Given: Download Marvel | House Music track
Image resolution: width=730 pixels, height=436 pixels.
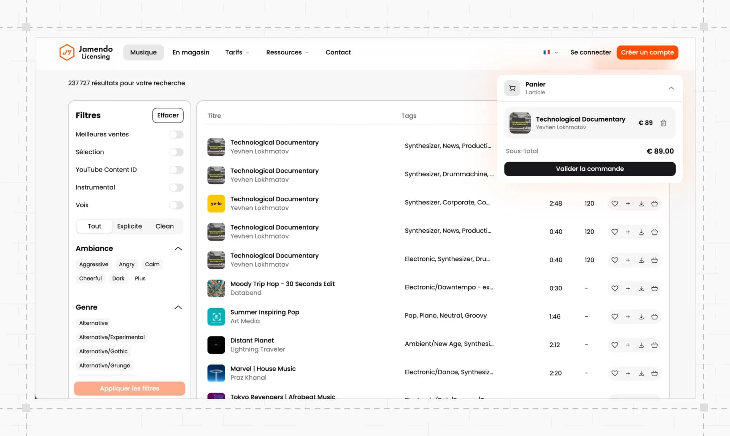Looking at the screenshot, I should 641,373.
